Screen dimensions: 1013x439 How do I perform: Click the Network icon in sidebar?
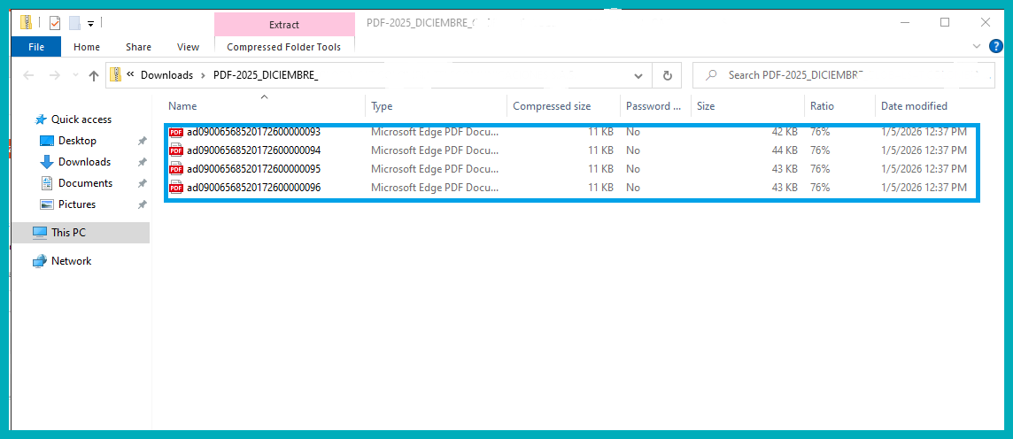coord(39,261)
